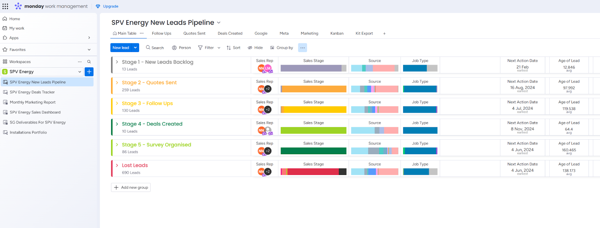The image size is (600, 228).
Task: Click the search icon beside Workspaces
Action: 89,62
